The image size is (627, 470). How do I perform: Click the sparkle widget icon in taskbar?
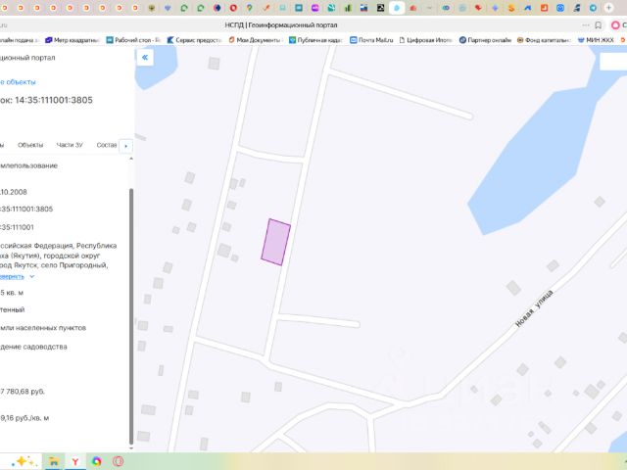(24, 461)
